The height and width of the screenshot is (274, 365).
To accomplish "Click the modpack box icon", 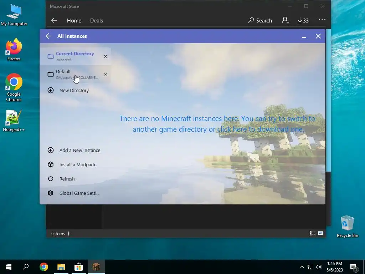I will pyautogui.click(x=51, y=164).
